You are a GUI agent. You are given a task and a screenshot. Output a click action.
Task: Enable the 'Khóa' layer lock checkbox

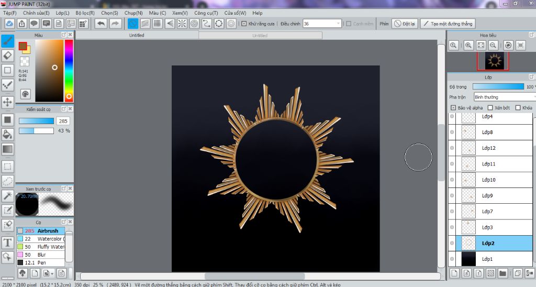click(518, 107)
